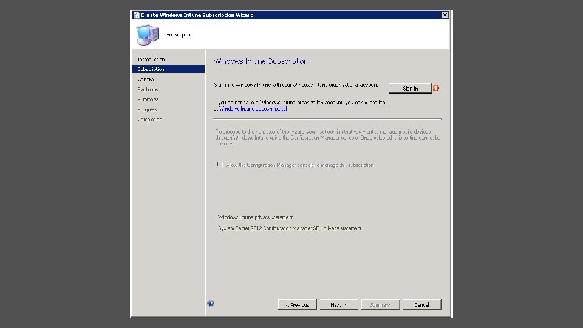Go back with the Previous button
The height and width of the screenshot is (328, 583).
(x=297, y=304)
